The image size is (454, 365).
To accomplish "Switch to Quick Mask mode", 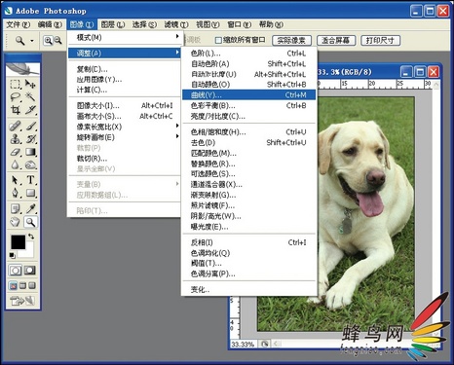I will point(30,271).
